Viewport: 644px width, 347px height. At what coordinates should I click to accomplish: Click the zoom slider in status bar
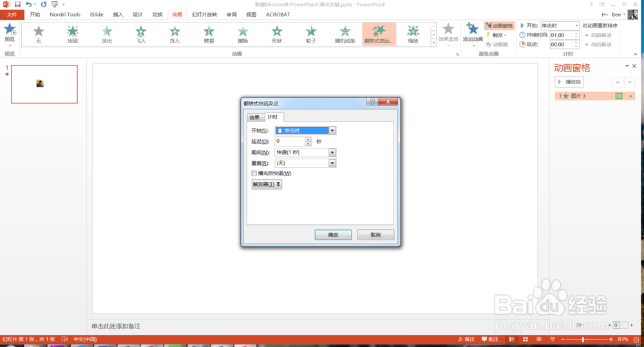point(586,339)
